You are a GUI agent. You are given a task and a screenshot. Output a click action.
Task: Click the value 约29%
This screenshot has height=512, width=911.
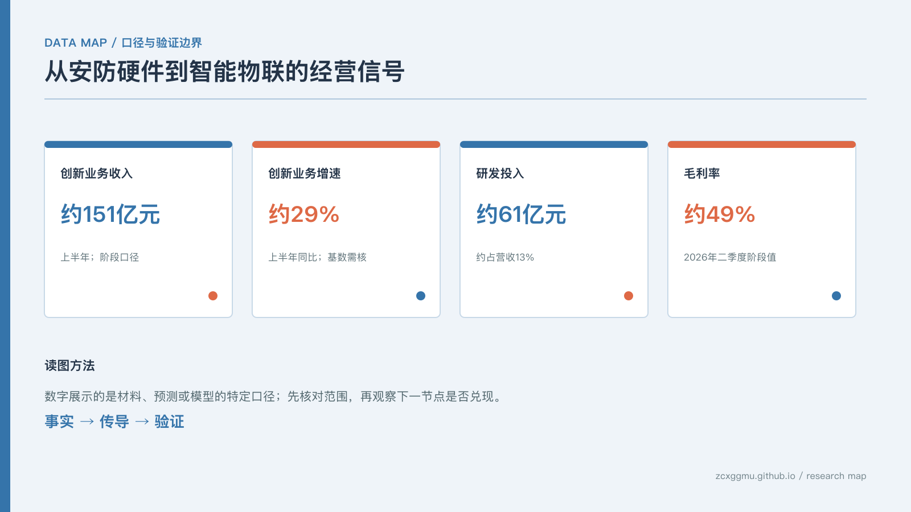tap(304, 214)
